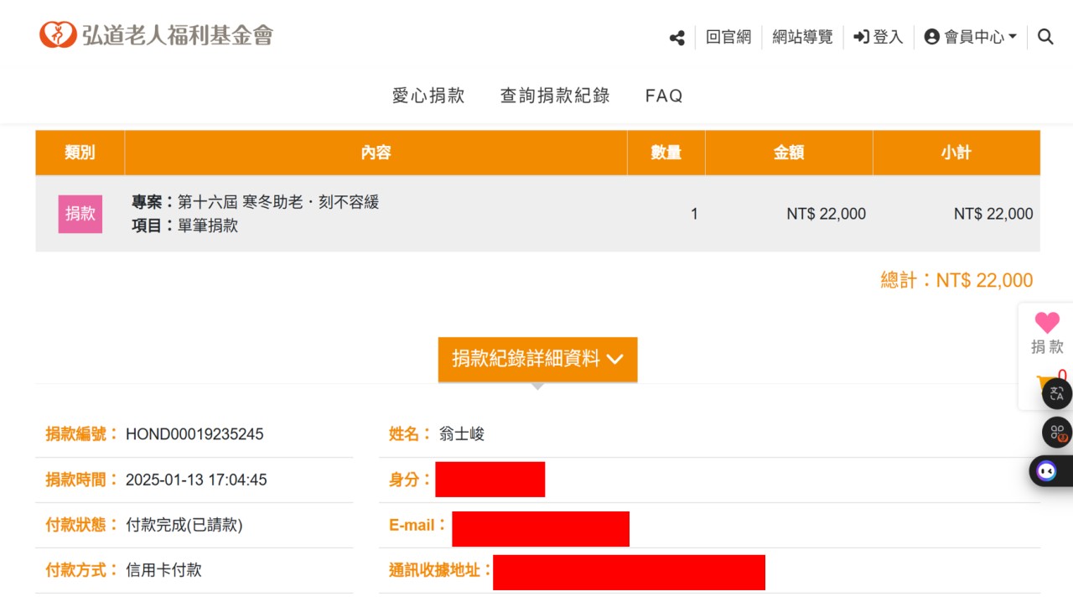Click the 金額 table column header
This screenshot has width=1073, height=602.
tap(789, 153)
